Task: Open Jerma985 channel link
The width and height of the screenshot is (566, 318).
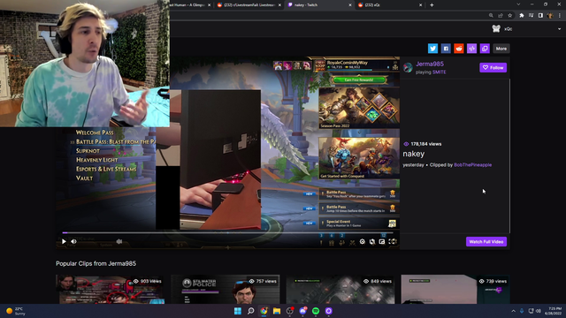Action: (430, 64)
